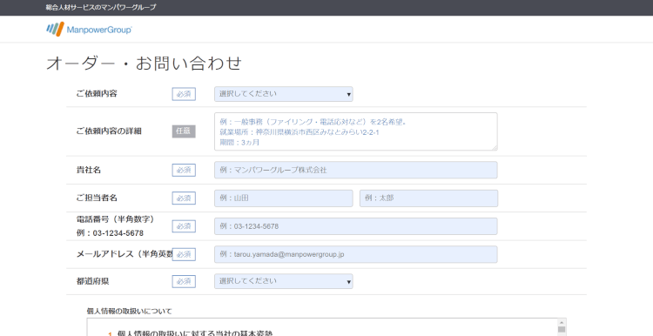Open the 都道府県 dropdown
The width and height of the screenshot is (653, 336).
click(284, 281)
